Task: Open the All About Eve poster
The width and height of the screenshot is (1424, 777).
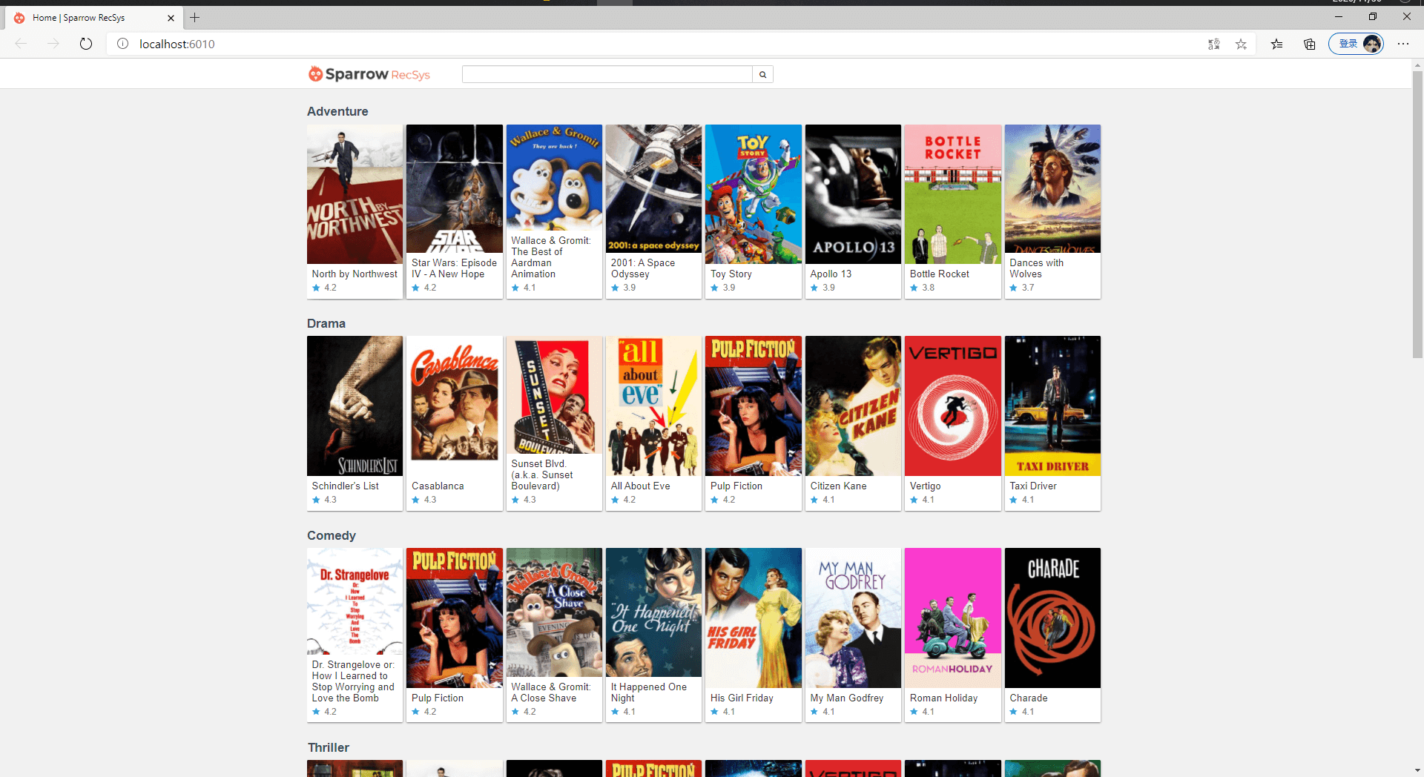Action: click(x=654, y=406)
